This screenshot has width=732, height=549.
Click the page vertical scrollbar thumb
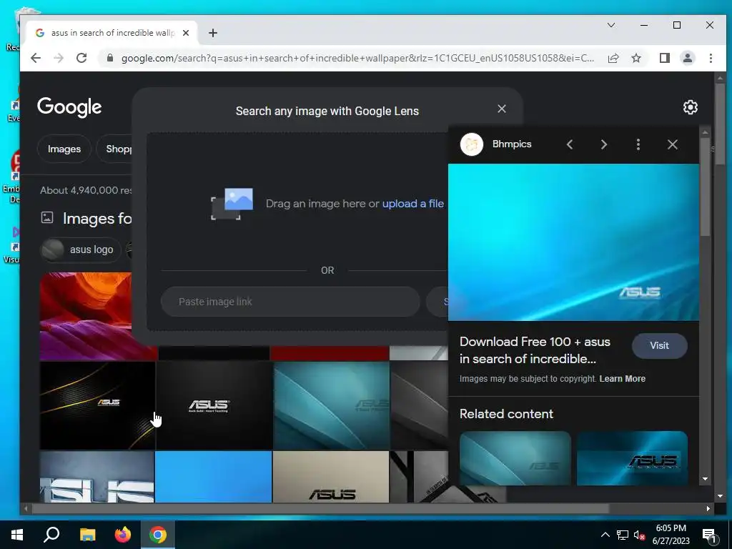[719, 124]
